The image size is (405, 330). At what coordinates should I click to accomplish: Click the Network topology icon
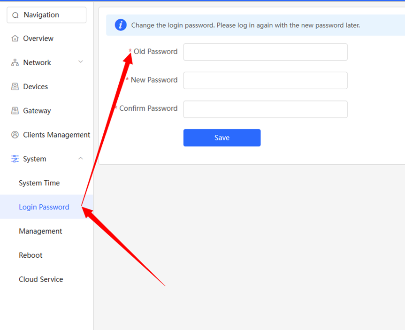click(x=15, y=62)
